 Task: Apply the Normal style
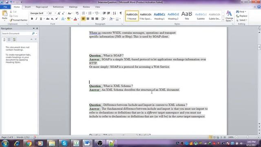pyautogui.click(x=132, y=16)
